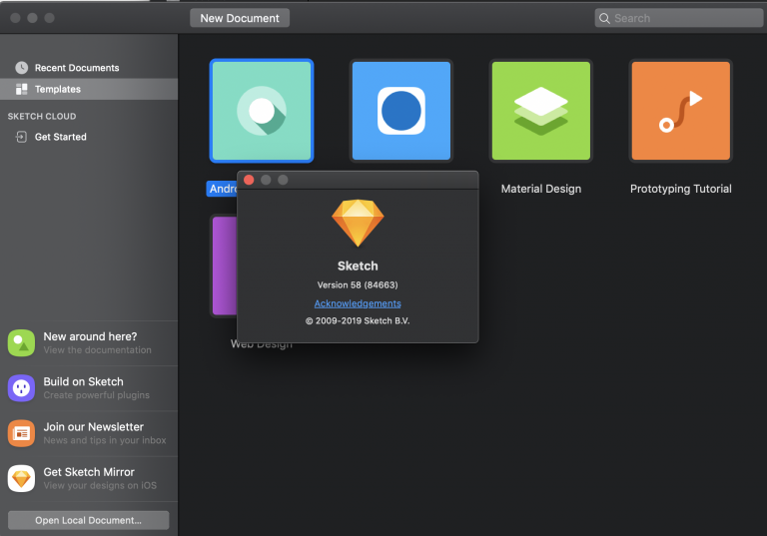Click the Material Design label

pos(541,189)
